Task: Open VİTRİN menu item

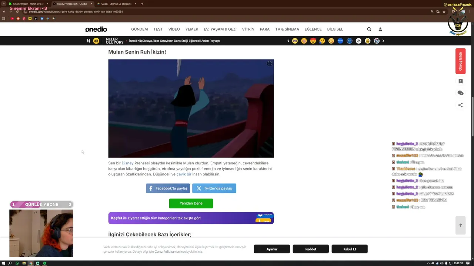Action: click(248, 29)
